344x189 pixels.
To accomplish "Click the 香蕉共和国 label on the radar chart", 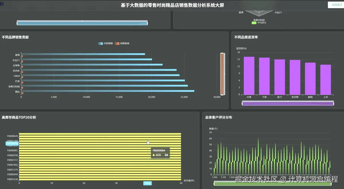I will [x=259, y=20].
